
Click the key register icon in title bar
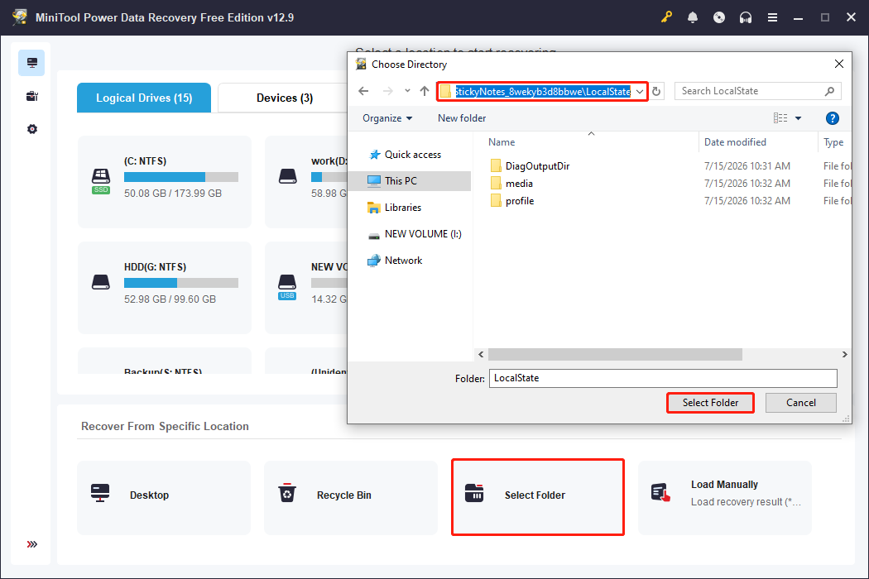point(666,17)
